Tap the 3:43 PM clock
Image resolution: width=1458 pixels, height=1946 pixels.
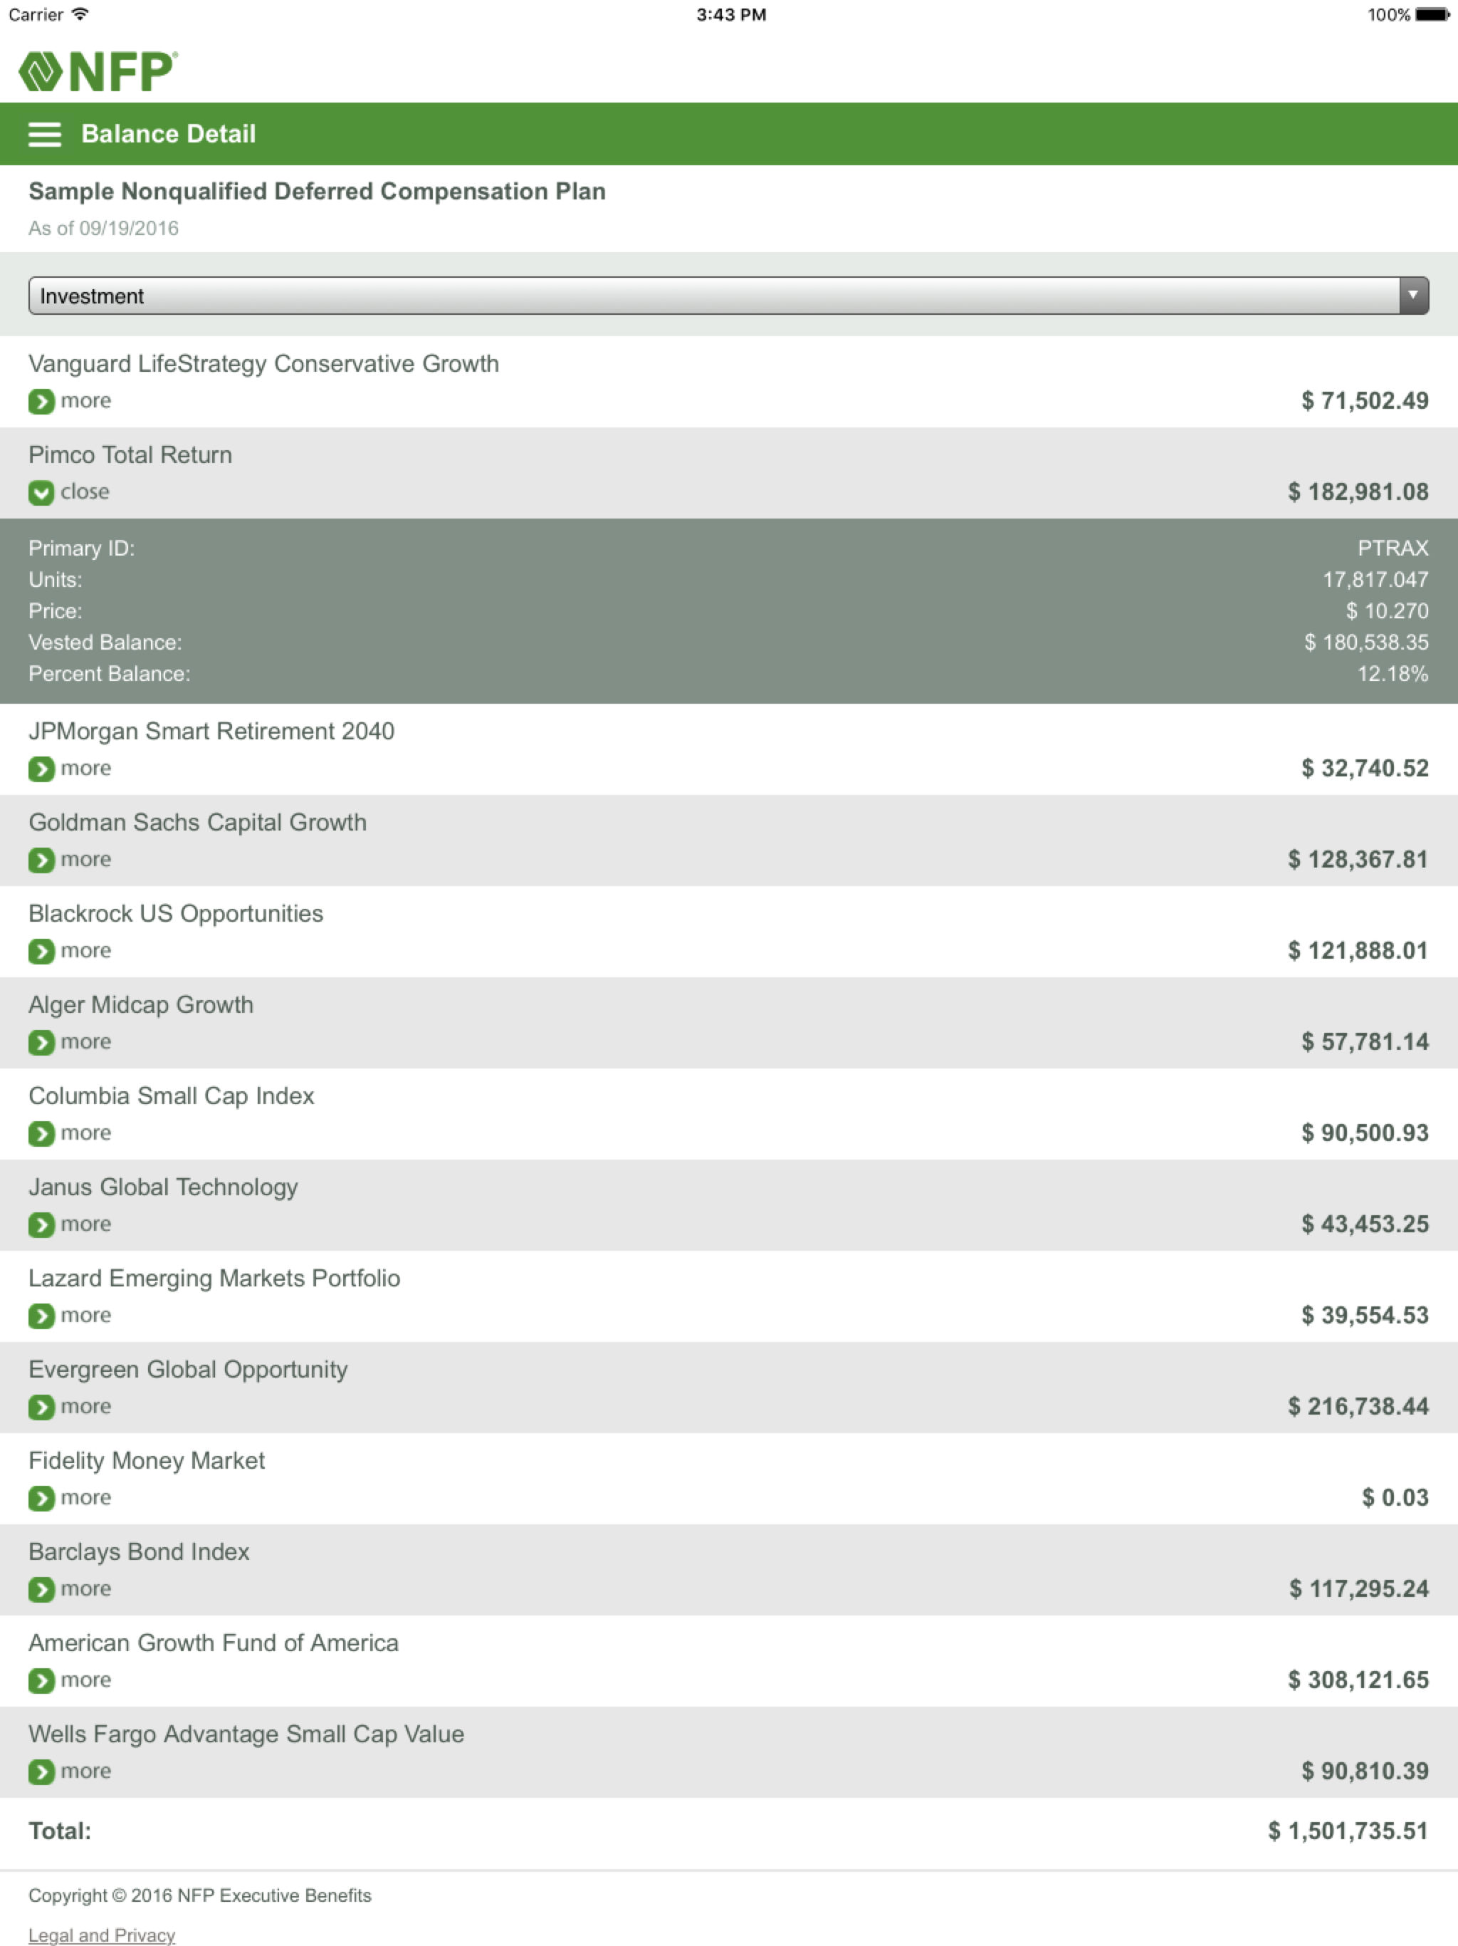click(730, 15)
